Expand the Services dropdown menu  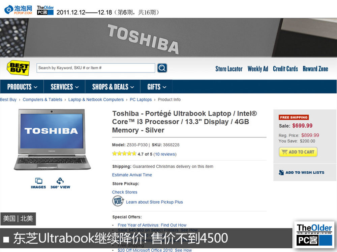[x=64, y=87]
